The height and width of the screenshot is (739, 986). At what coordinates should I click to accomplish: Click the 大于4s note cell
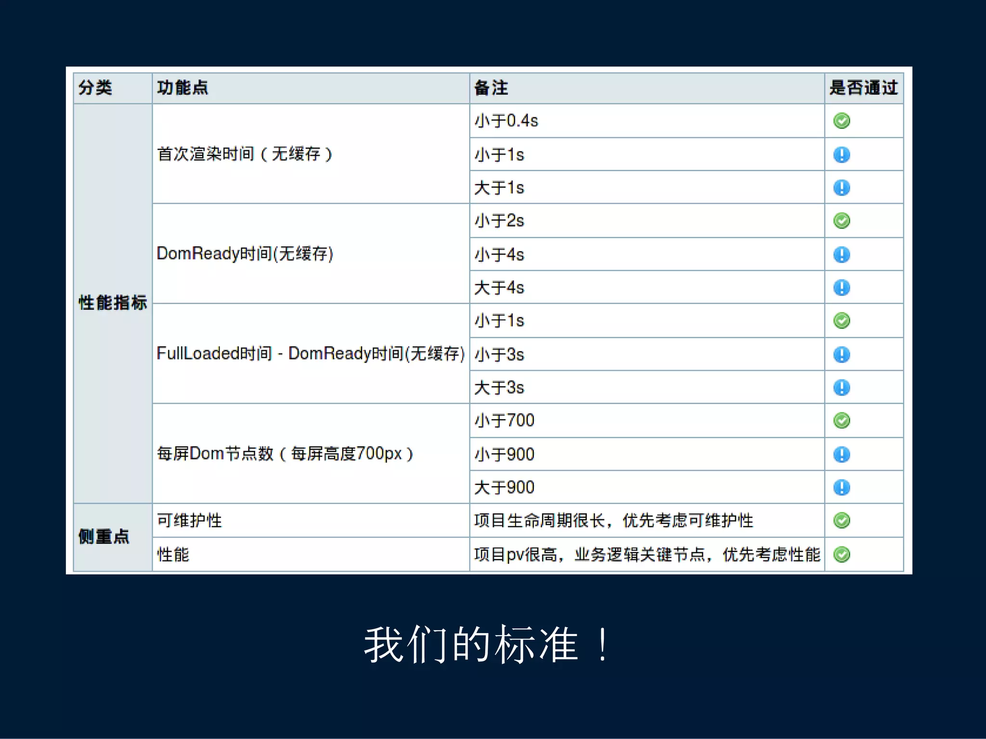coord(647,288)
